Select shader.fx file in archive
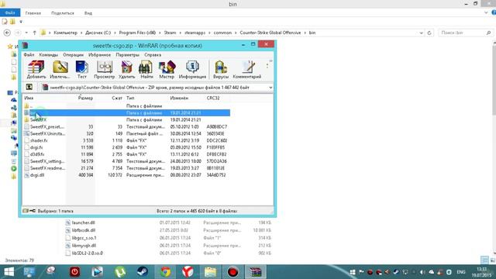This screenshot has height=279, width=496. coord(126,140)
